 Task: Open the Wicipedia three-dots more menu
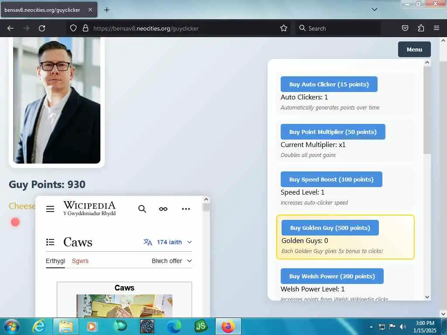click(186, 209)
